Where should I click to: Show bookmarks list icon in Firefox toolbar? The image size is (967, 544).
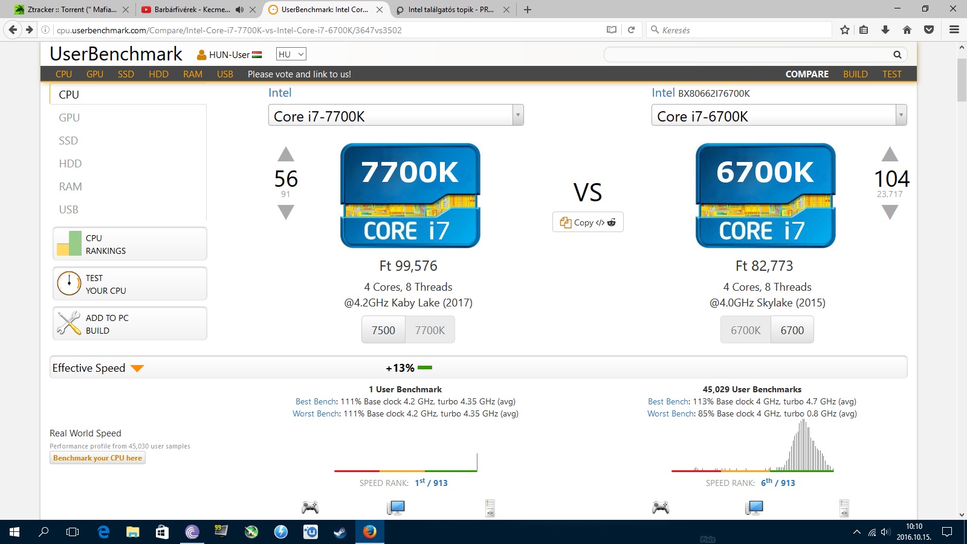coord(864,30)
